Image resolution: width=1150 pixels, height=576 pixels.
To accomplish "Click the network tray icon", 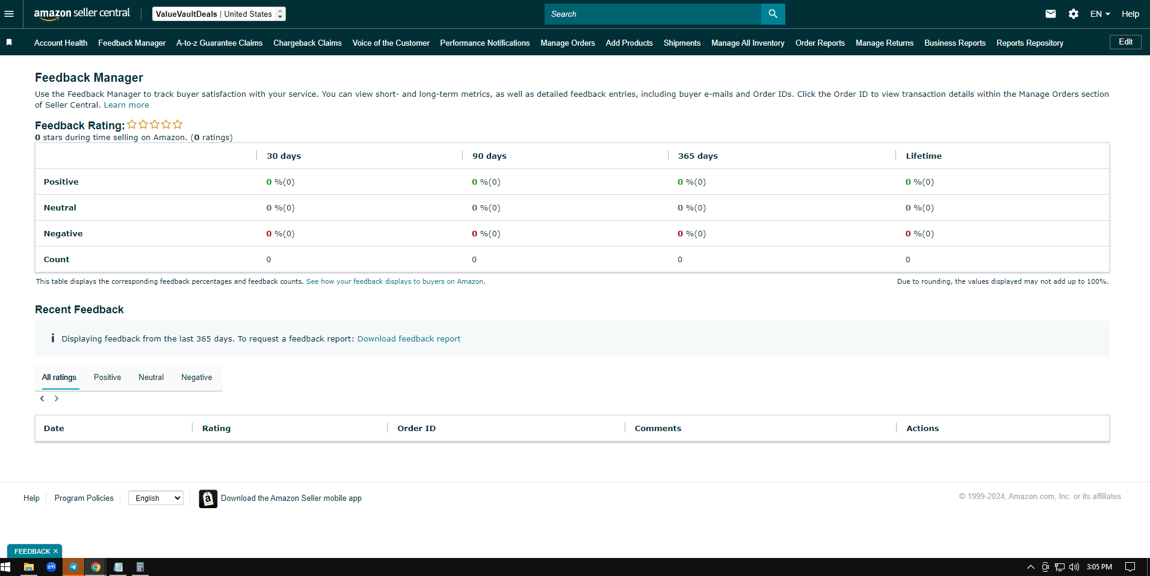I will (1060, 567).
